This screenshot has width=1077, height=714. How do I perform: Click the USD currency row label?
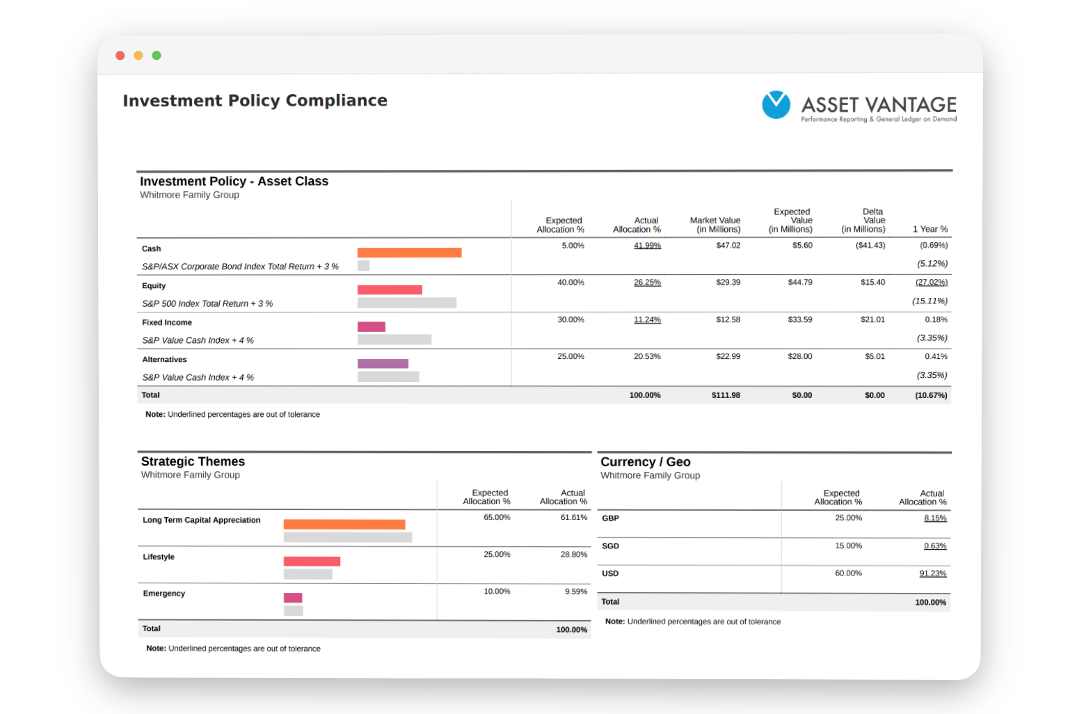tap(610, 573)
